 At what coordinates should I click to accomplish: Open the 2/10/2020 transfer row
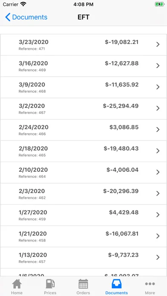click(83, 172)
